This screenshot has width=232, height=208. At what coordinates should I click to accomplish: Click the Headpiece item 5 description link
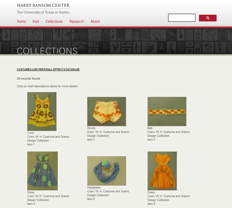pyautogui.click(x=108, y=193)
